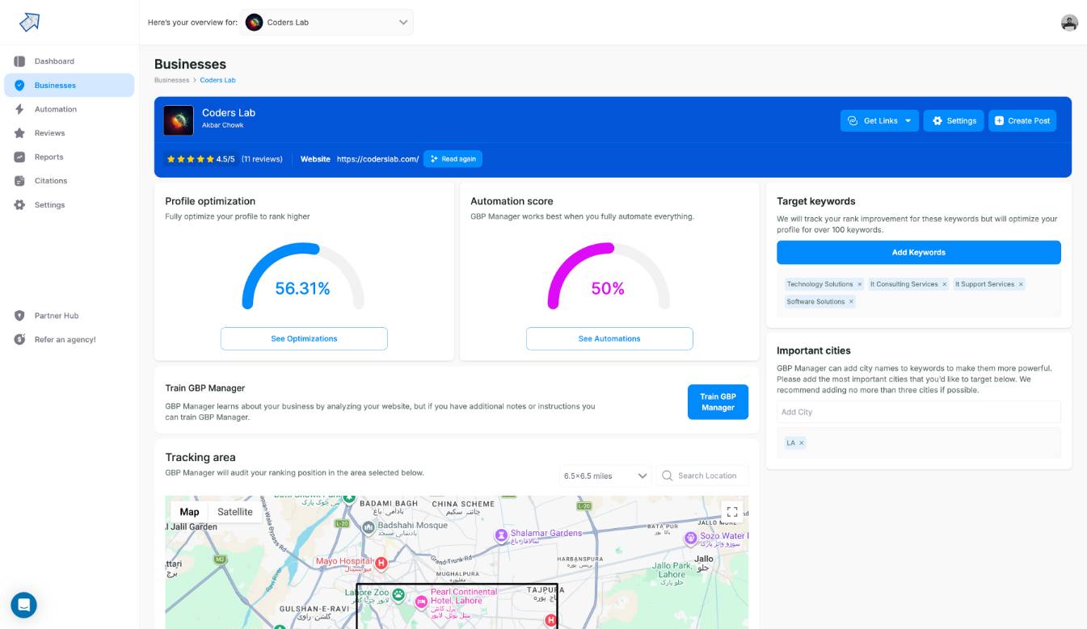The width and height of the screenshot is (1087, 629).
Task: Click the Badshahi Mosque map marker
Action: pyautogui.click(x=369, y=526)
